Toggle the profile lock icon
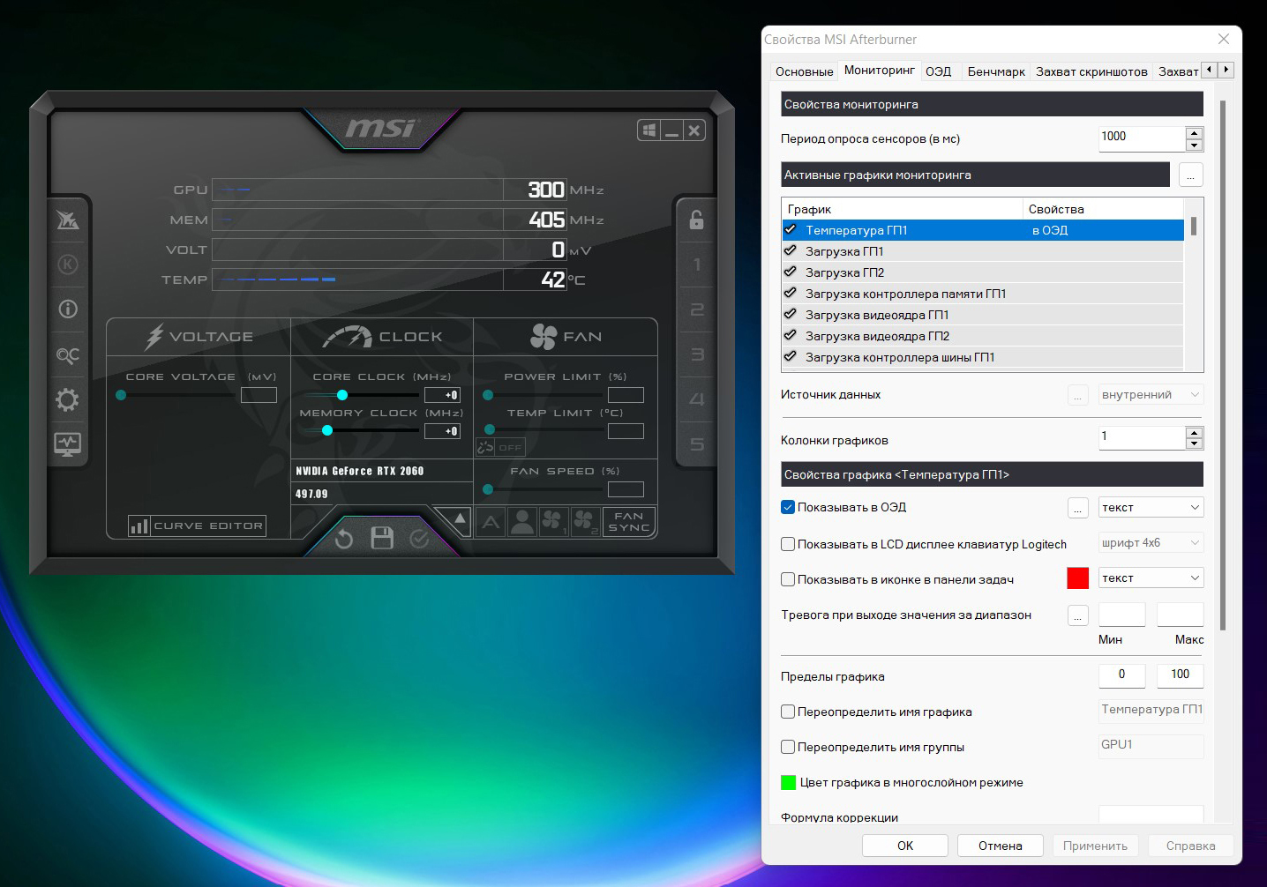 tap(696, 220)
